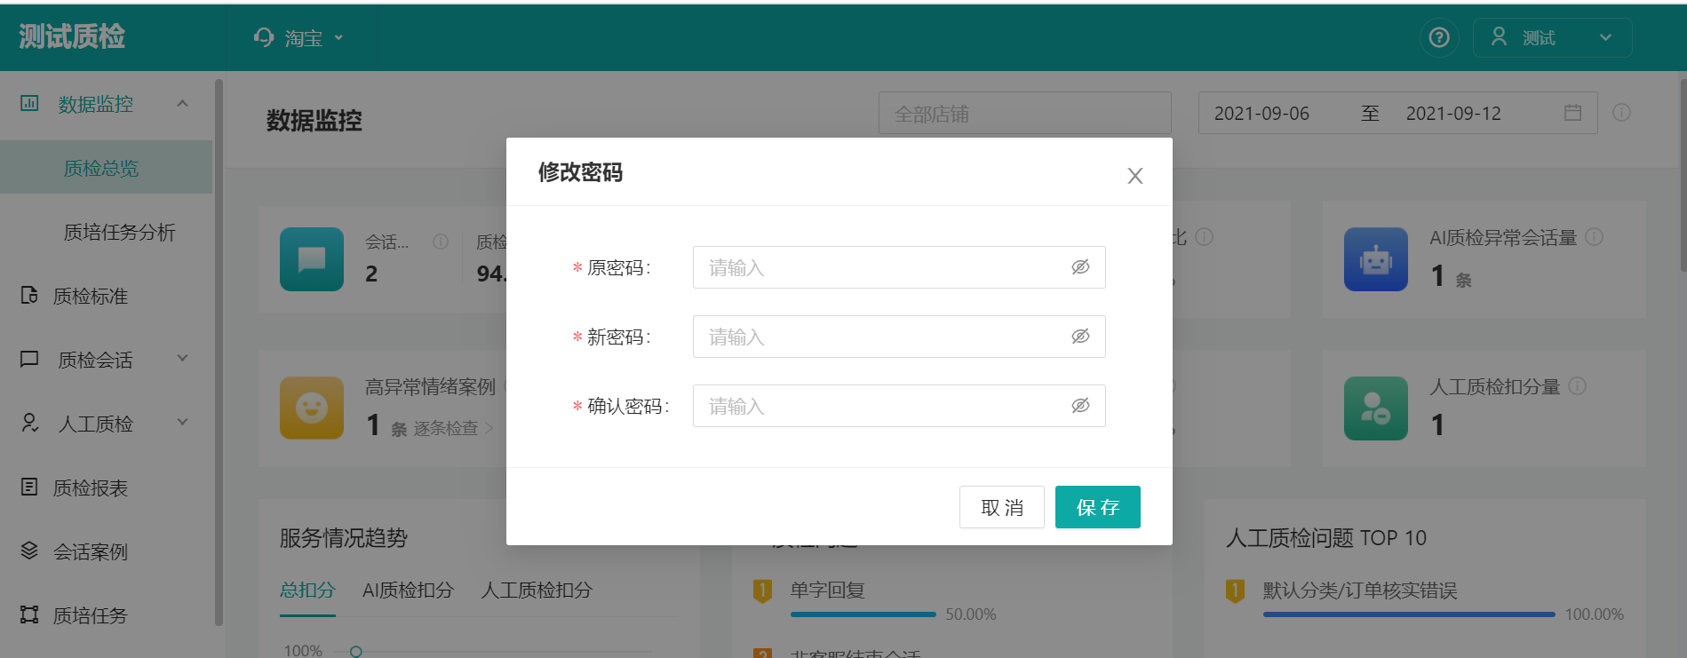1687x658 pixels.
Task: Click the 默认分类/订单核实错误 progress bar
Action: 1409,614
